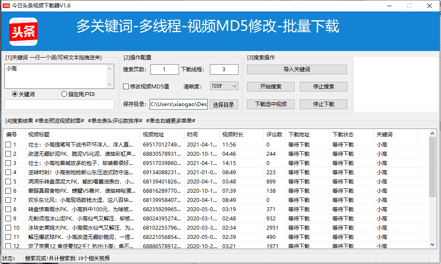Download selected videos with 下载选中视频
441x264 pixels.
(x=270, y=104)
